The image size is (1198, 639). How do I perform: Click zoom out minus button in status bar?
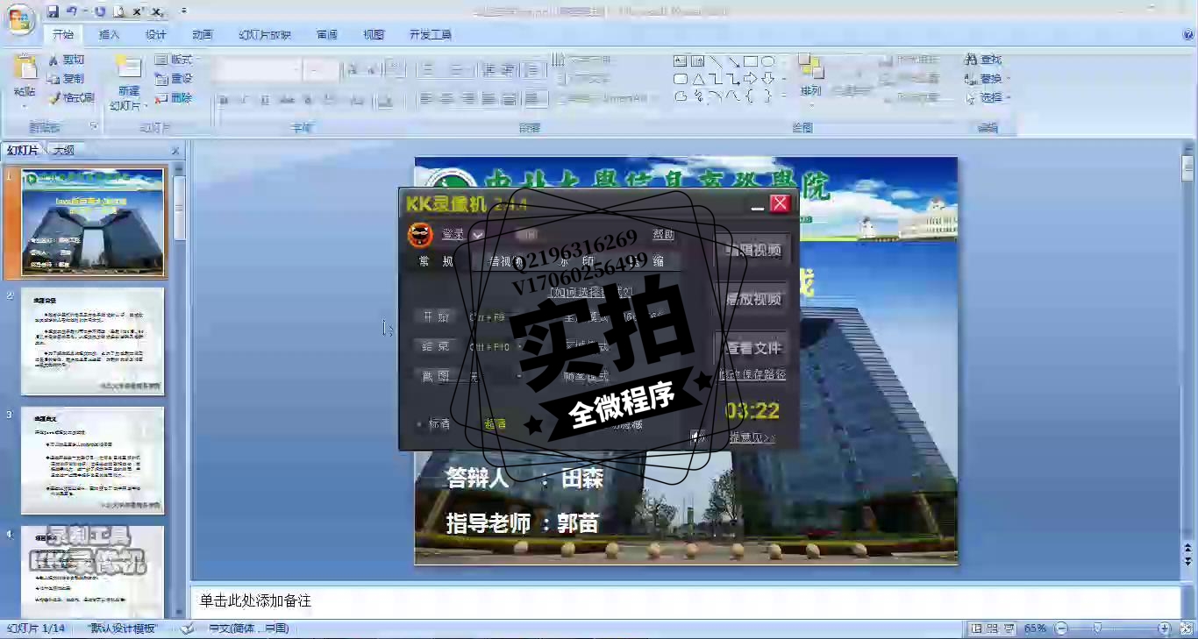coord(1061,628)
